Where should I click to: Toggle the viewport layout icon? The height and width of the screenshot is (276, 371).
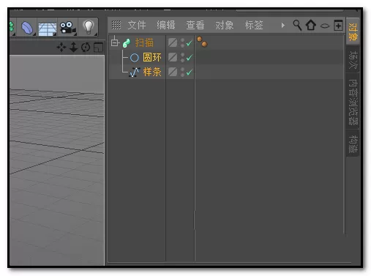click(98, 48)
